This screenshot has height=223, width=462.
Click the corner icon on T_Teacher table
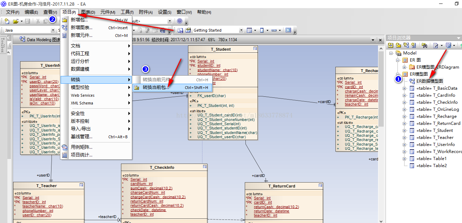coord(81,185)
